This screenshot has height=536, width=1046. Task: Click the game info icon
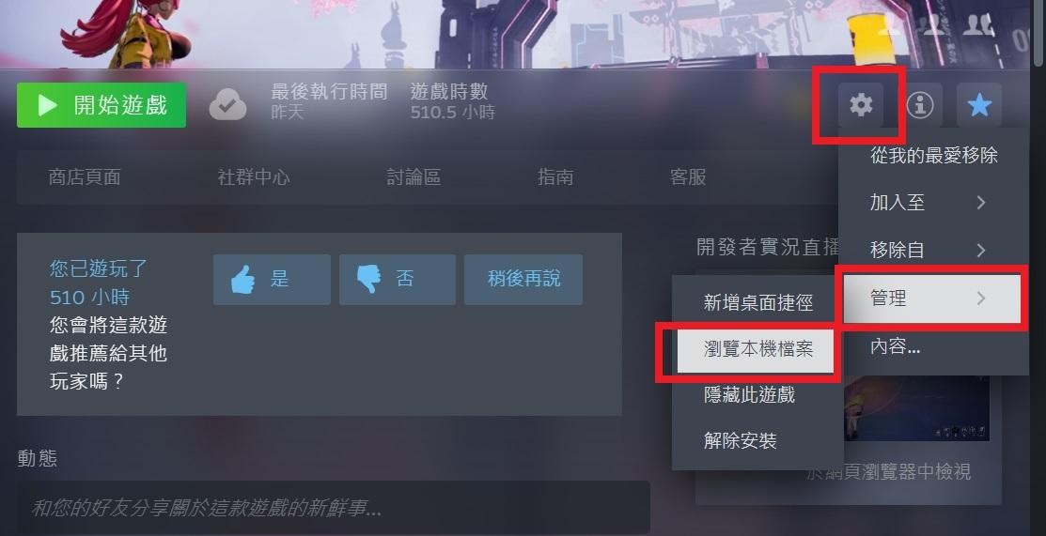click(x=920, y=105)
